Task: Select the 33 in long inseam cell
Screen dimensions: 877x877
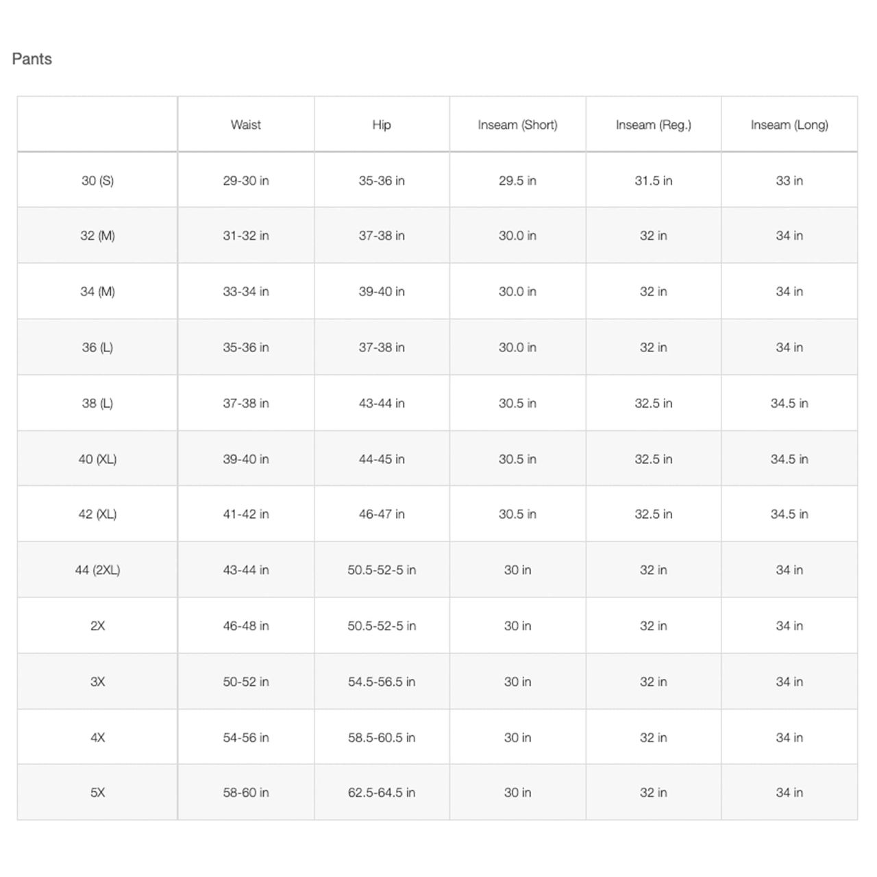Action: pos(789,181)
